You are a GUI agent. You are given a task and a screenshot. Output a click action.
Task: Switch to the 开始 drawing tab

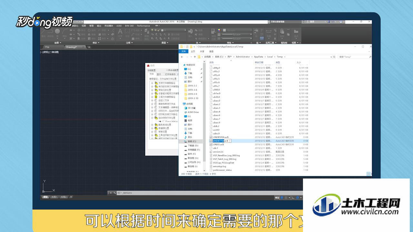tap(47, 47)
